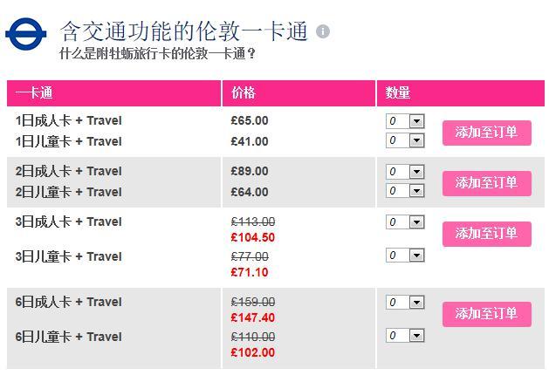Click the 含交通功能的伦敦一卡通 page heading
This screenshot has width=549, height=375.
tap(183, 31)
